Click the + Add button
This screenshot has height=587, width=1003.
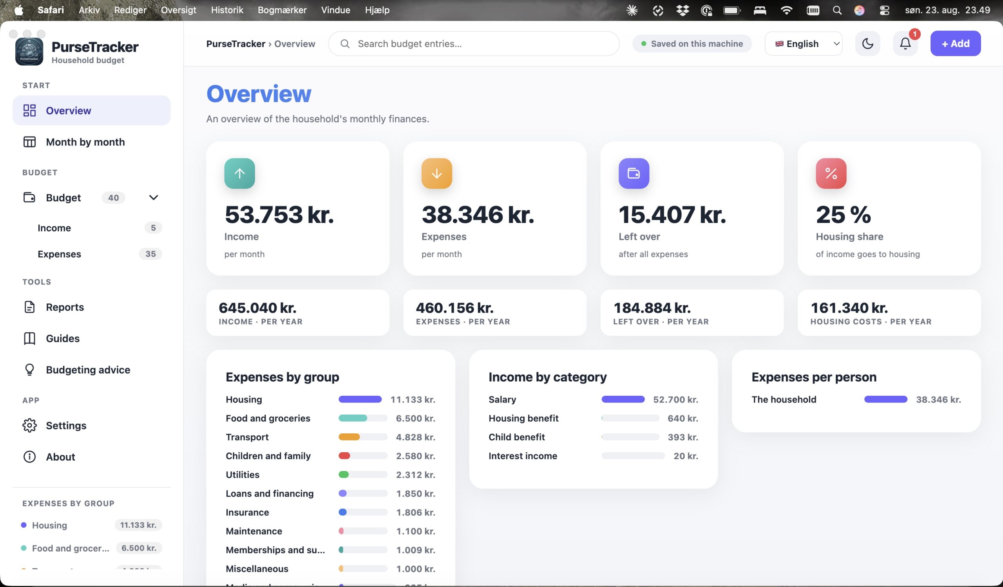pos(955,43)
